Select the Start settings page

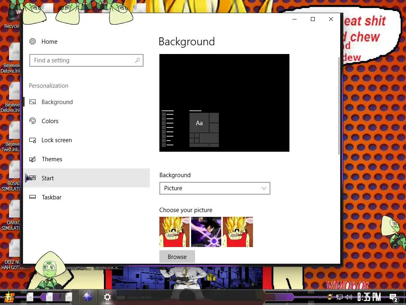tap(86, 178)
